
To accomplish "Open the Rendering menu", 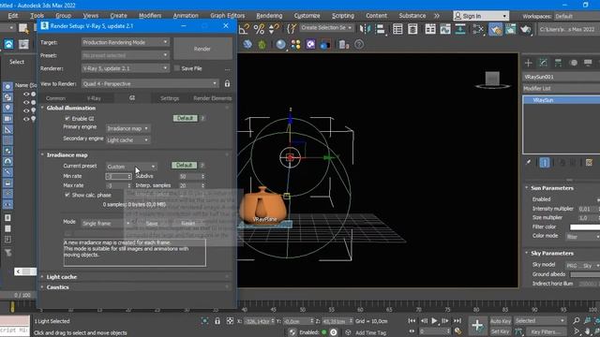I will [269, 16].
